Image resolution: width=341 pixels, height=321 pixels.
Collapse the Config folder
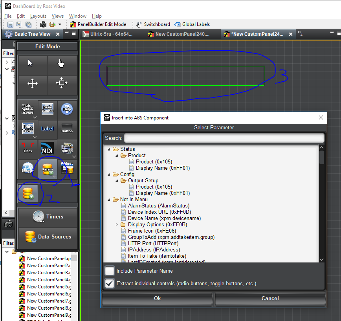[x=109, y=174]
